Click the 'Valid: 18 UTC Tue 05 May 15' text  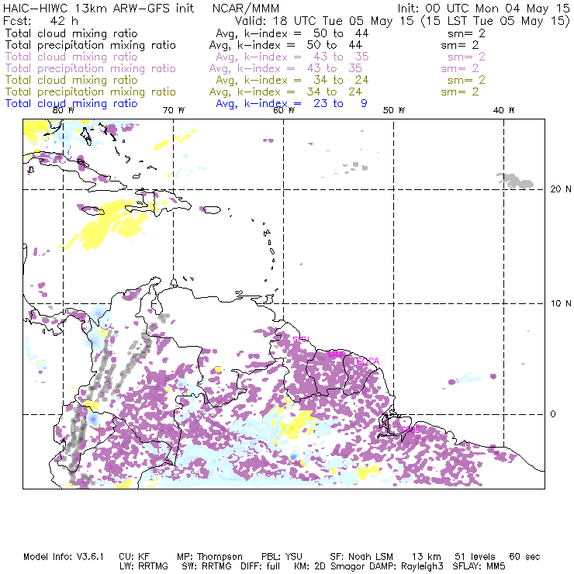(324, 21)
